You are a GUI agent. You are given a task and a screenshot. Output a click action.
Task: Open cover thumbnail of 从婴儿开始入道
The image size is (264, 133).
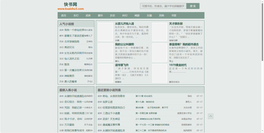click(105, 32)
